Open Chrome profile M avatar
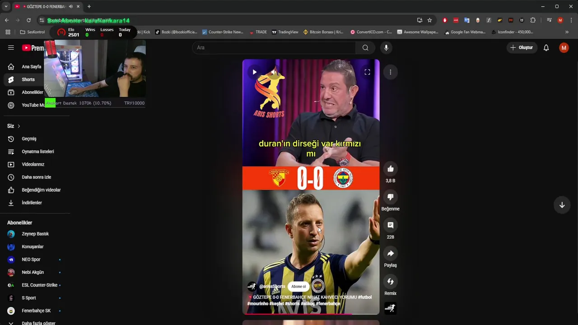This screenshot has width=578, height=325. click(560, 20)
